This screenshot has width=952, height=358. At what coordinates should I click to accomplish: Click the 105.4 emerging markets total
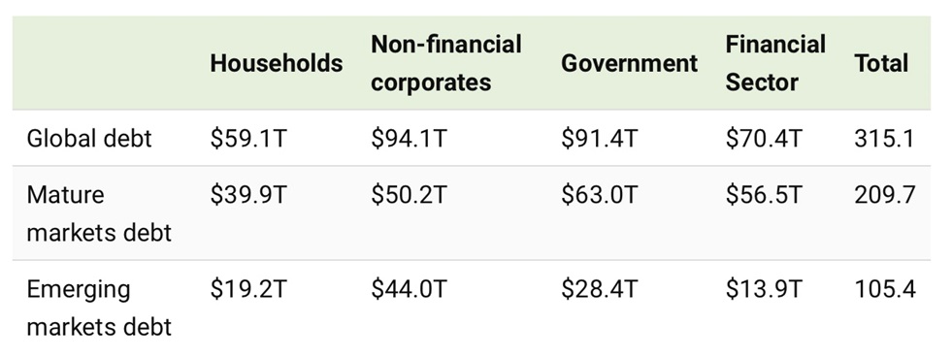[885, 289]
